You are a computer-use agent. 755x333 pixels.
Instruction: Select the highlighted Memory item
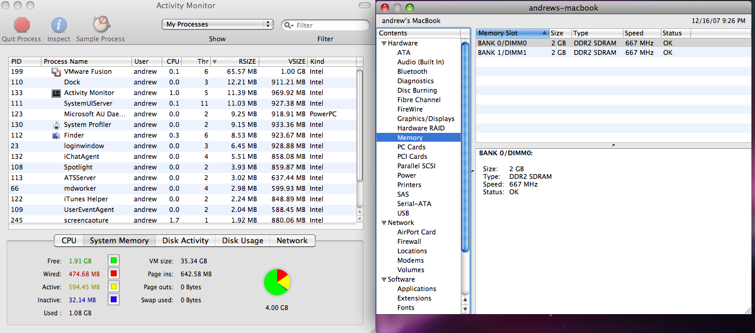click(419, 138)
